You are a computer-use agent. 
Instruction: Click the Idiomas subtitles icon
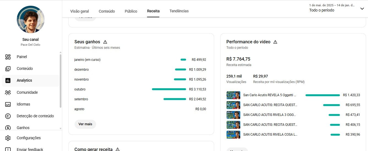(x=8, y=104)
